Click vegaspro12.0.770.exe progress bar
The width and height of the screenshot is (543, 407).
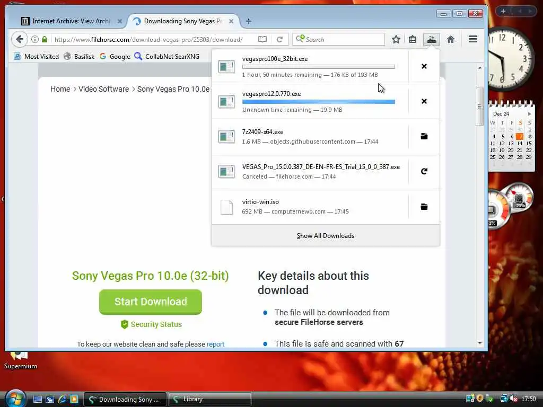pyautogui.click(x=319, y=102)
